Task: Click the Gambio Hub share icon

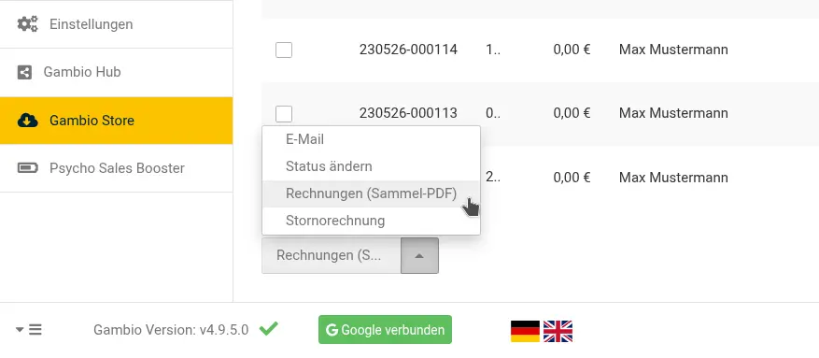Action: click(x=24, y=72)
